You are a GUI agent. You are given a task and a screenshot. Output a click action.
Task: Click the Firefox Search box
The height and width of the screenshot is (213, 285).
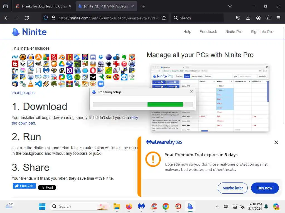197,18
